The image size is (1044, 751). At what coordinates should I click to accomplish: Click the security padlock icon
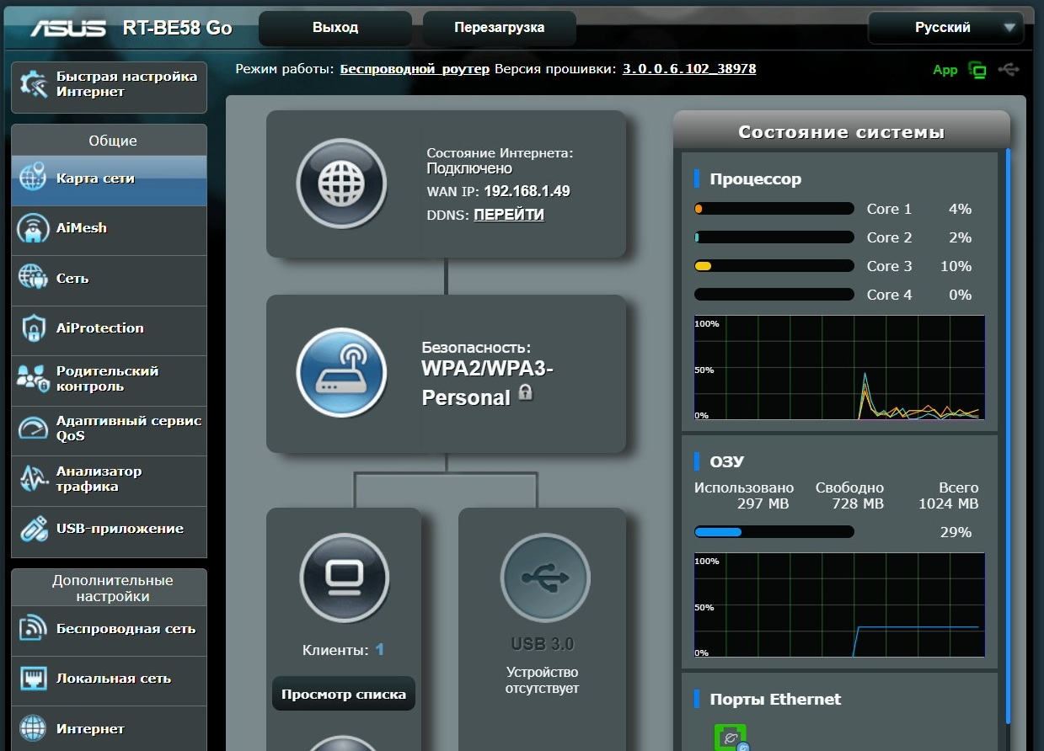tap(526, 392)
